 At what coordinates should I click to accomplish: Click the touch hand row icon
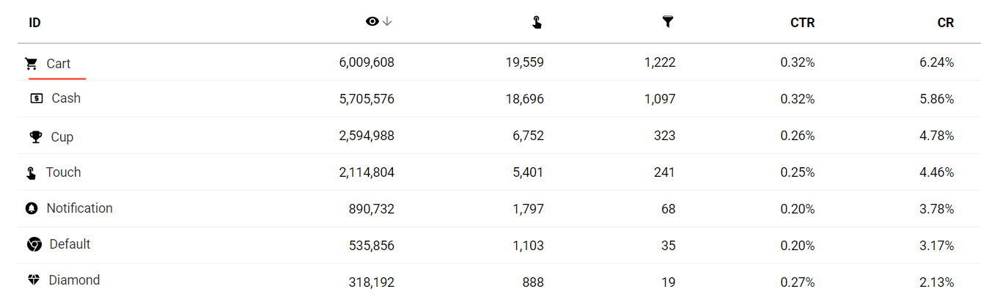click(31, 173)
